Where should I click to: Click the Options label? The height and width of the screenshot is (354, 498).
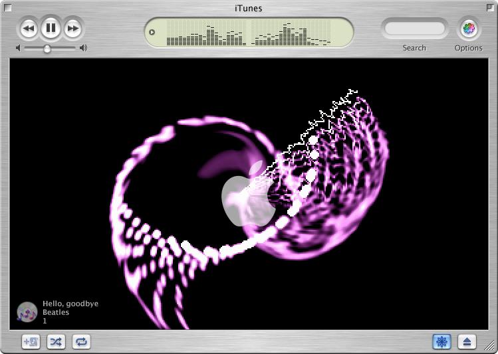pyautogui.click(x=469, y=48)
